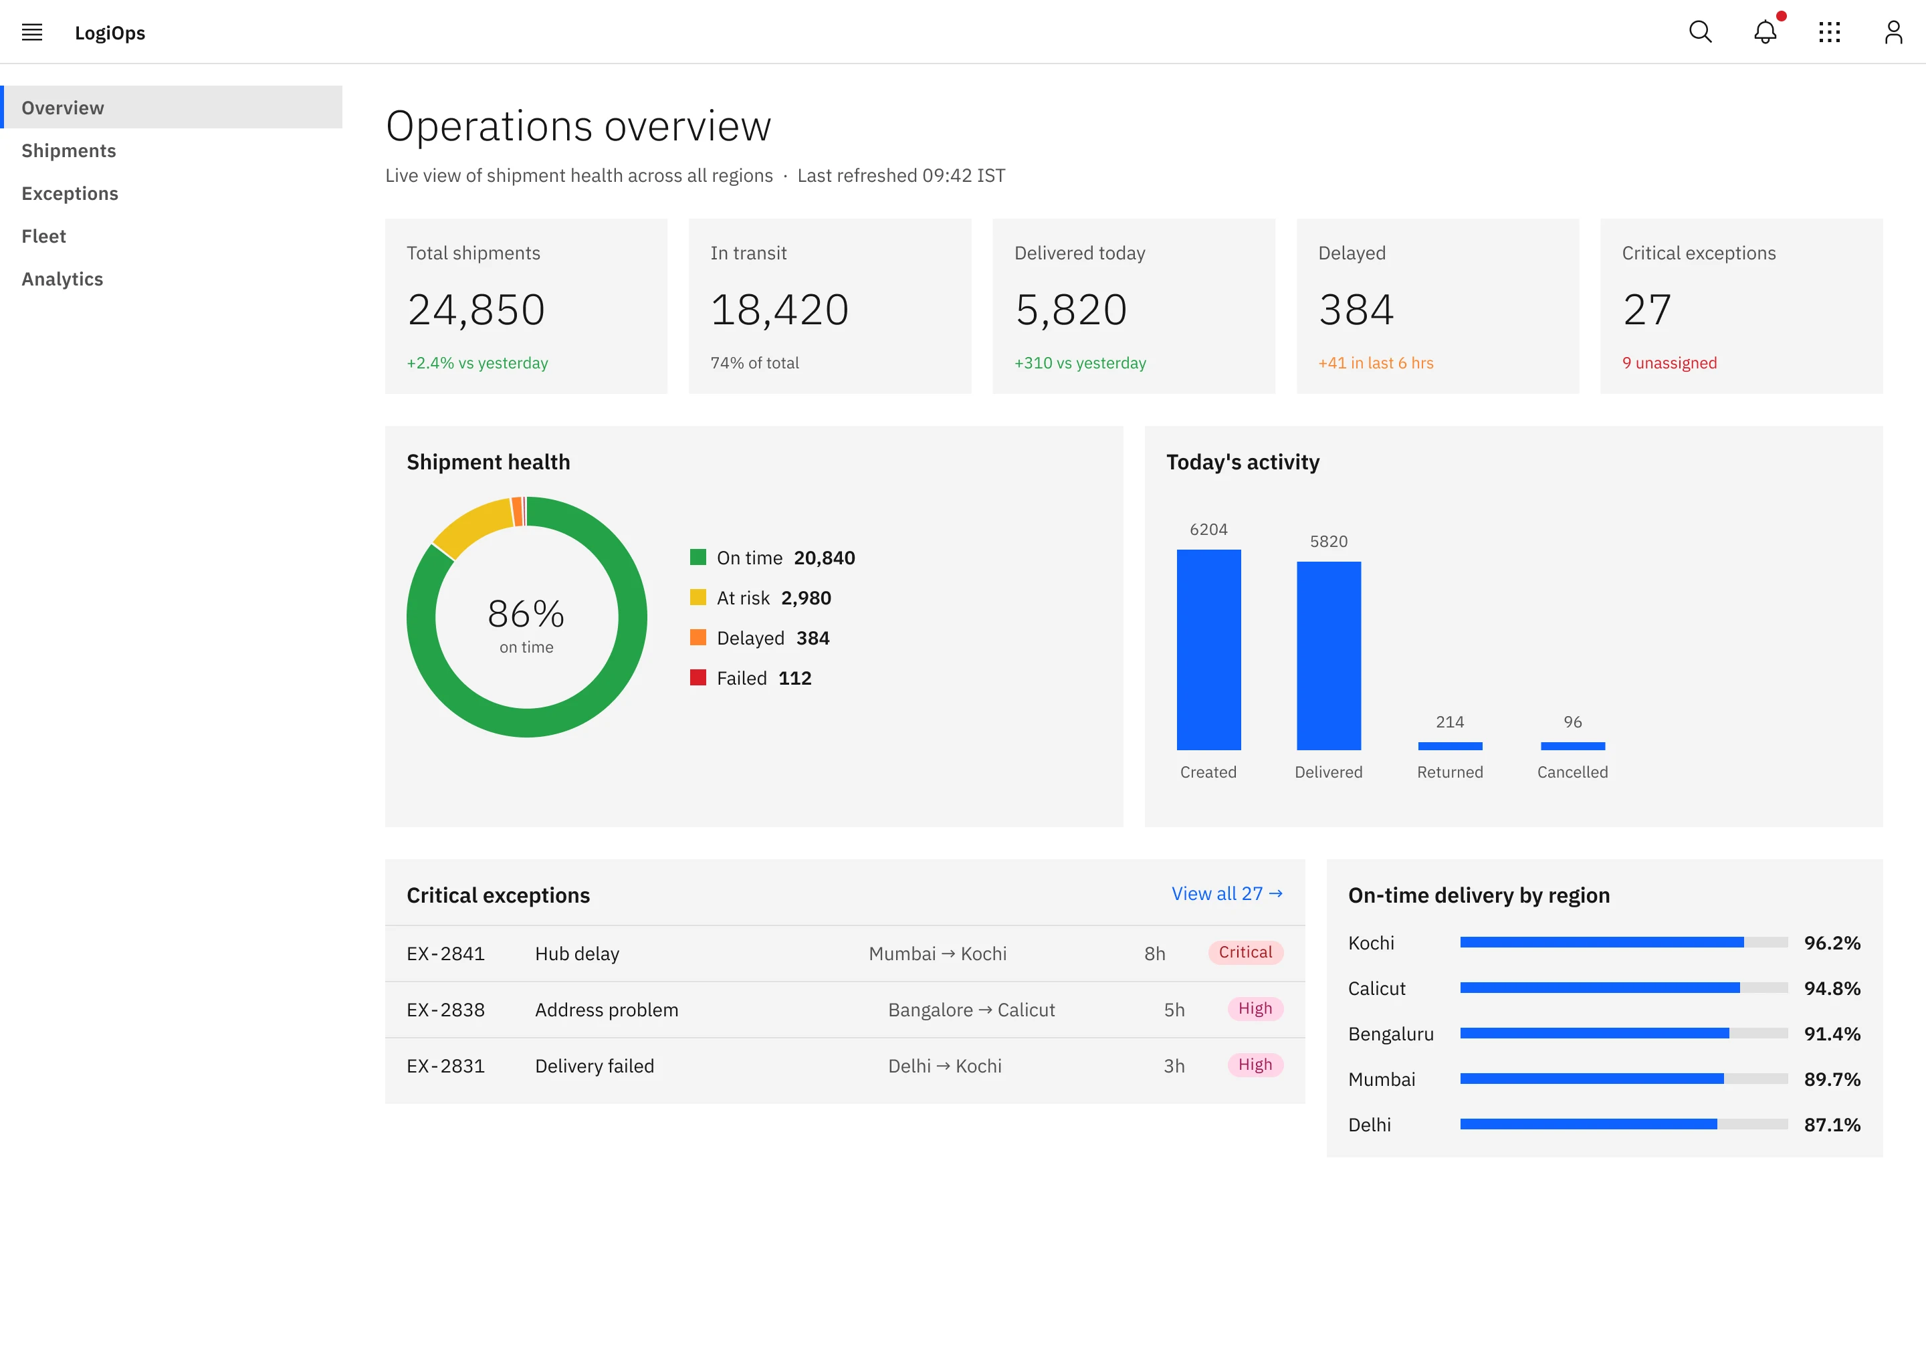Click the Hub delay description
This screenshot has width=1926, height=1348.
(x=577, y=953)
